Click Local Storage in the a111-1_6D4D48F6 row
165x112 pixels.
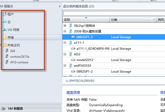[121, 49]
